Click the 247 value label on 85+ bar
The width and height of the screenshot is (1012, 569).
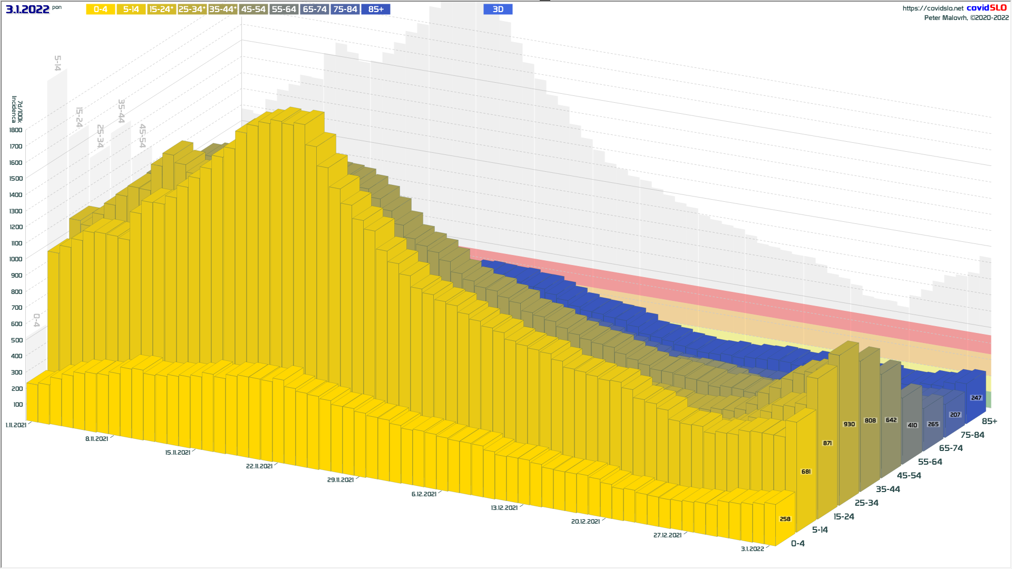976,398
